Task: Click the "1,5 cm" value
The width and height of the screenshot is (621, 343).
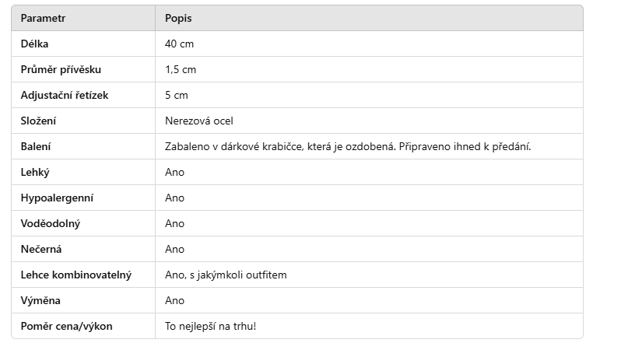Action: click(181, 69)
